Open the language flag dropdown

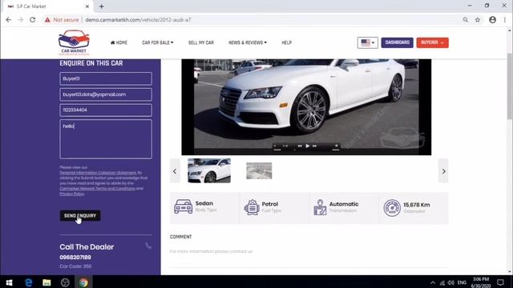tap(367, 42)
